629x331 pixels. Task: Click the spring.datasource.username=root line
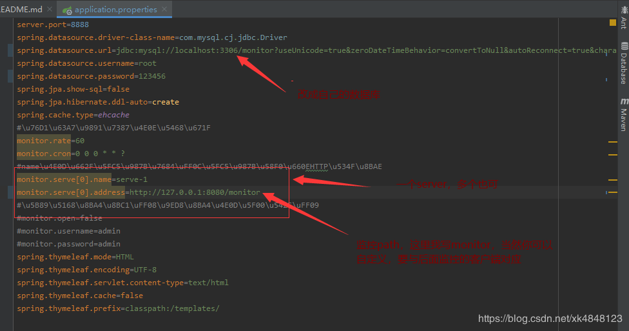[86, 63]
